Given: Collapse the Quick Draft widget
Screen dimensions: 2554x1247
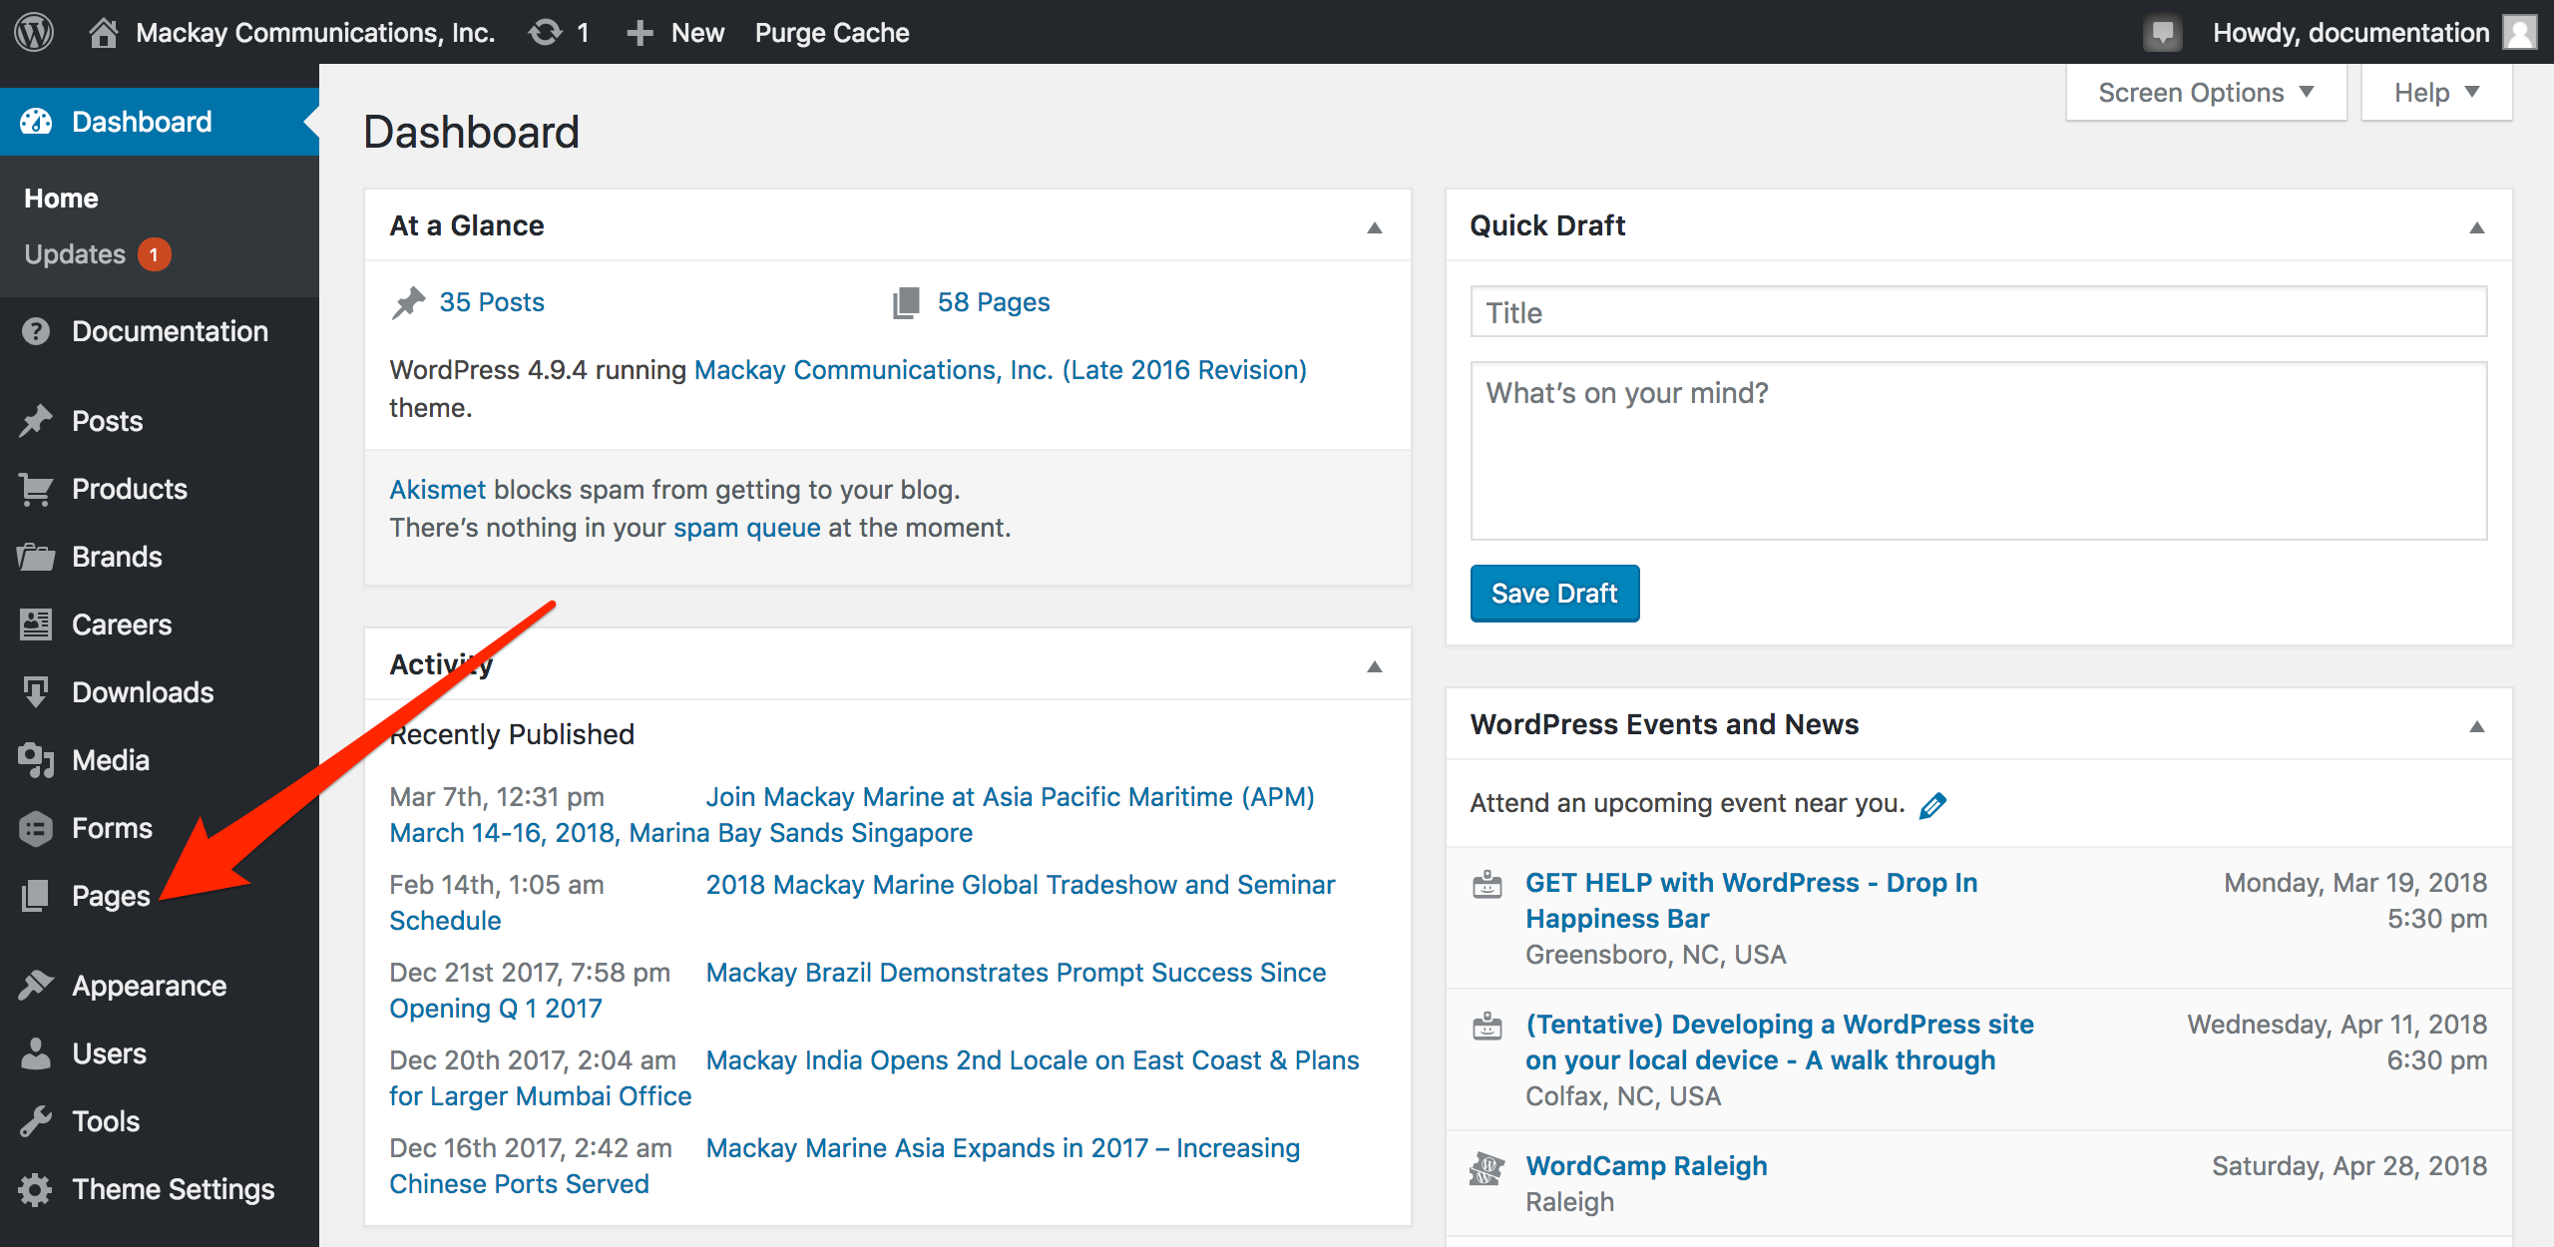Looking at the screenshot, I should pyautogui.click(x=2476, y=226).
